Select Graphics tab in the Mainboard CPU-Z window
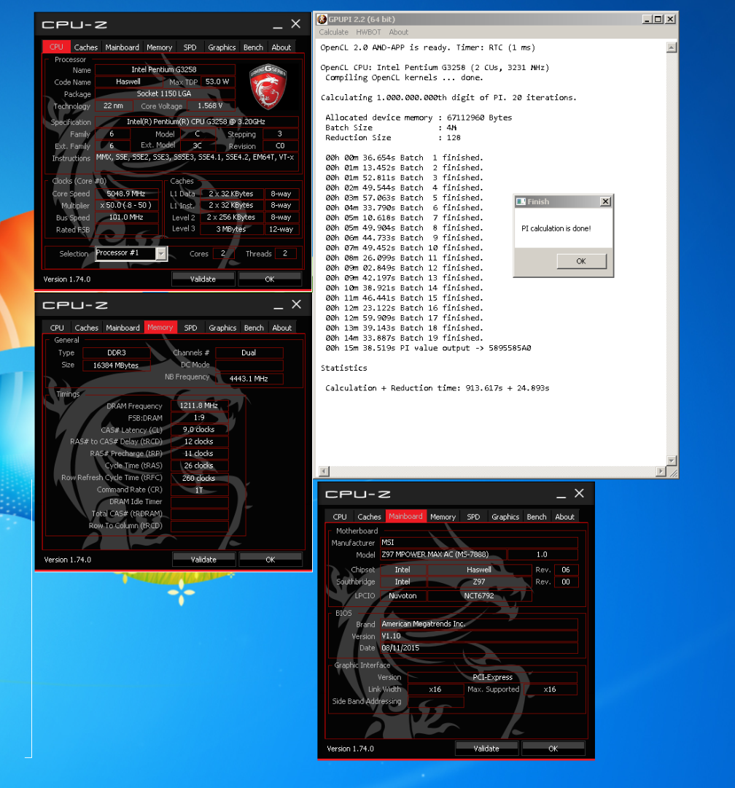The width and height of the screenshot is (735, 788). 505,517
